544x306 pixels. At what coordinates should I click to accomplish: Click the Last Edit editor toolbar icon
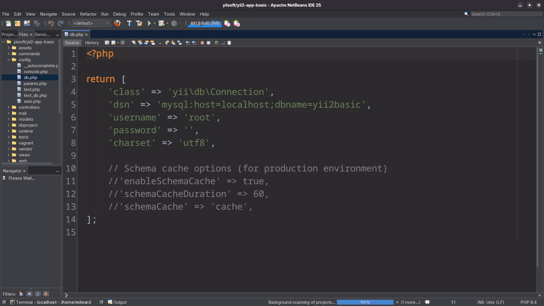(x=107, y=42)
